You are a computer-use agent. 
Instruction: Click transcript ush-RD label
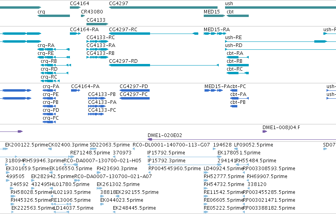pyautogui.click(x=234, y=45)
